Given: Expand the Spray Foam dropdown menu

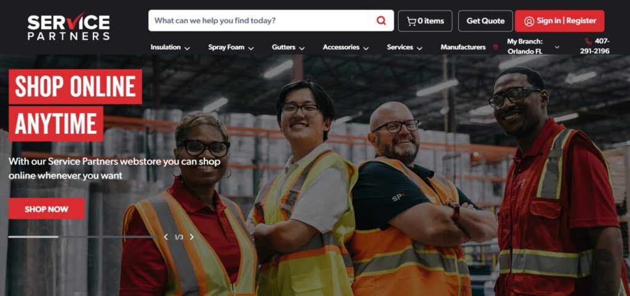Looking at the screenshot, I should click(231, 47).
